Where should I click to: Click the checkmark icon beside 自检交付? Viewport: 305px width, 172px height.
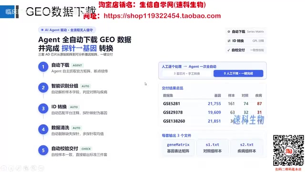[x=229, y=50]
